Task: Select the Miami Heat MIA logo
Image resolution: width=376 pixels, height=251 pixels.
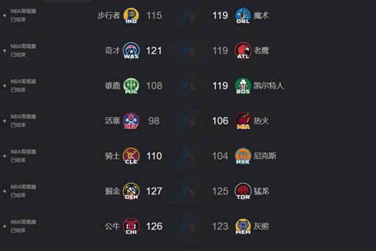Action: (x=243, y=121)
